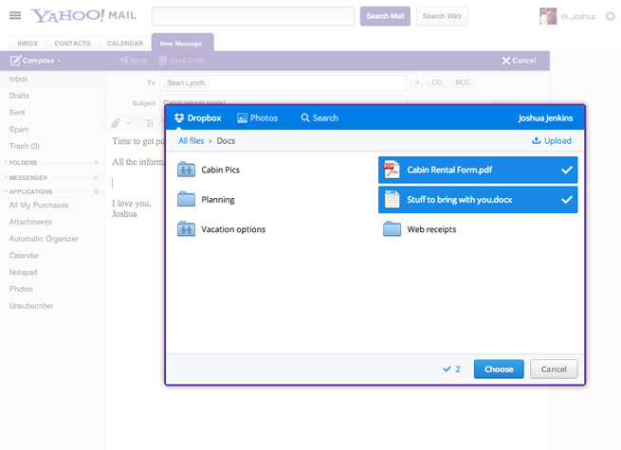Screen dimensions: 621x450
Task: Click the To recipient field
Action: pos(283,82)
